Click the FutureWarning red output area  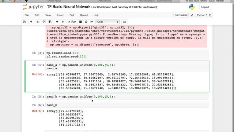(126, 36)
